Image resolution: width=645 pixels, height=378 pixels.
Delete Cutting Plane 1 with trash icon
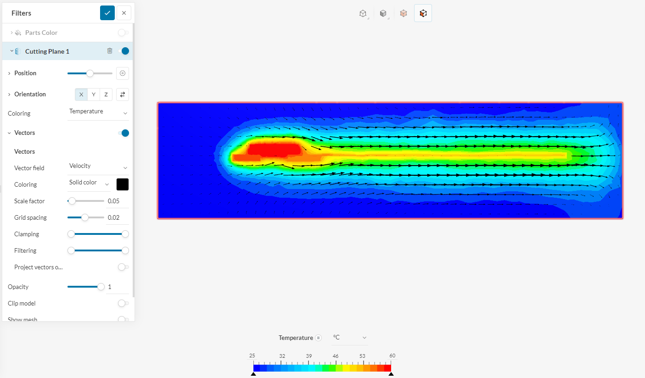tap(110, 51)
